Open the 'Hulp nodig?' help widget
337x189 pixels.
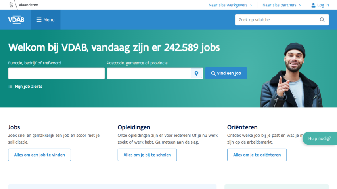pyautogui.click(x=320, y=138)
